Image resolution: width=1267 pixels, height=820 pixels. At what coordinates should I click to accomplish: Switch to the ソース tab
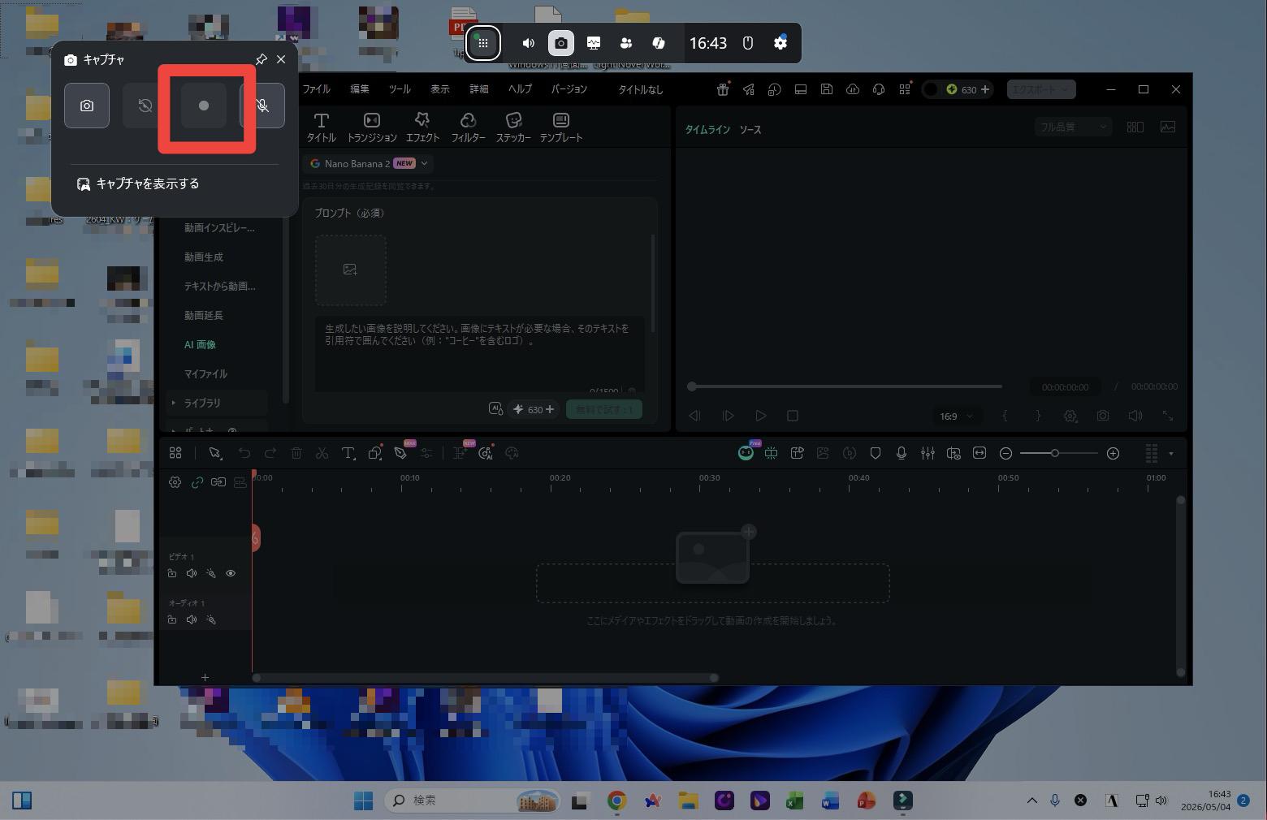tap(750, 129)
